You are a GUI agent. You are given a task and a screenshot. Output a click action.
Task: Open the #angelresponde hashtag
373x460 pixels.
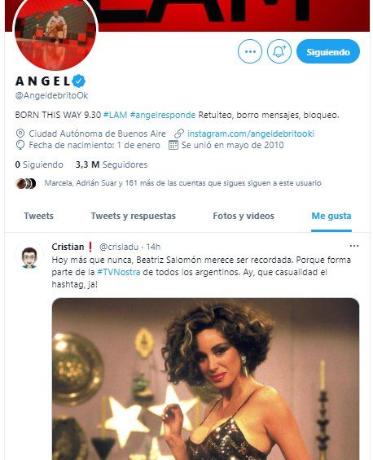point(163,115)
